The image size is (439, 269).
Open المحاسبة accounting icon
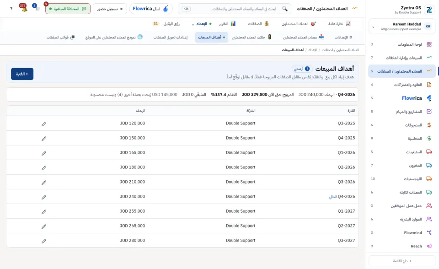[x=429, y=139]
